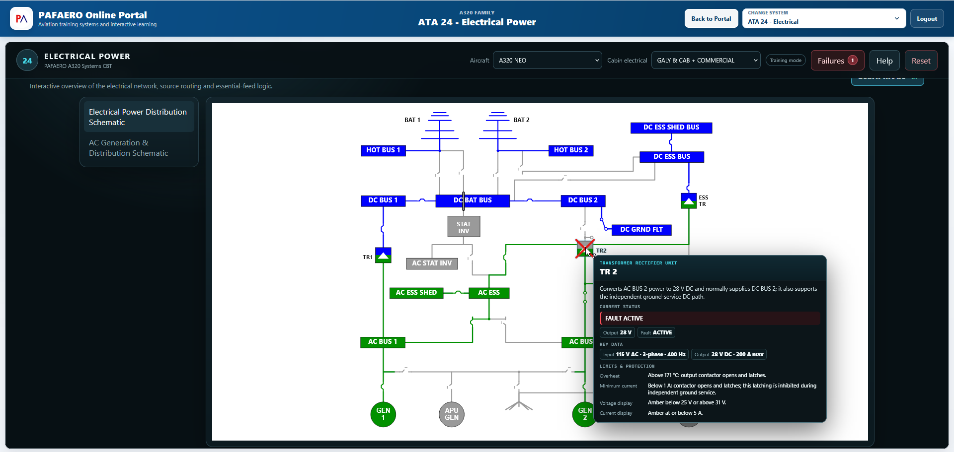Click the ESS TR transformer symbol
954x452 pixels.
click(689, 201)
